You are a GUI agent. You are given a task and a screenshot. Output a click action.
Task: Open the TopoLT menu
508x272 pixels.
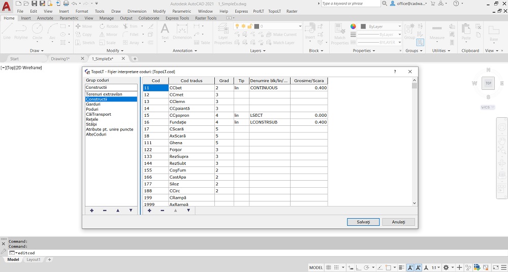click(274, 11)
